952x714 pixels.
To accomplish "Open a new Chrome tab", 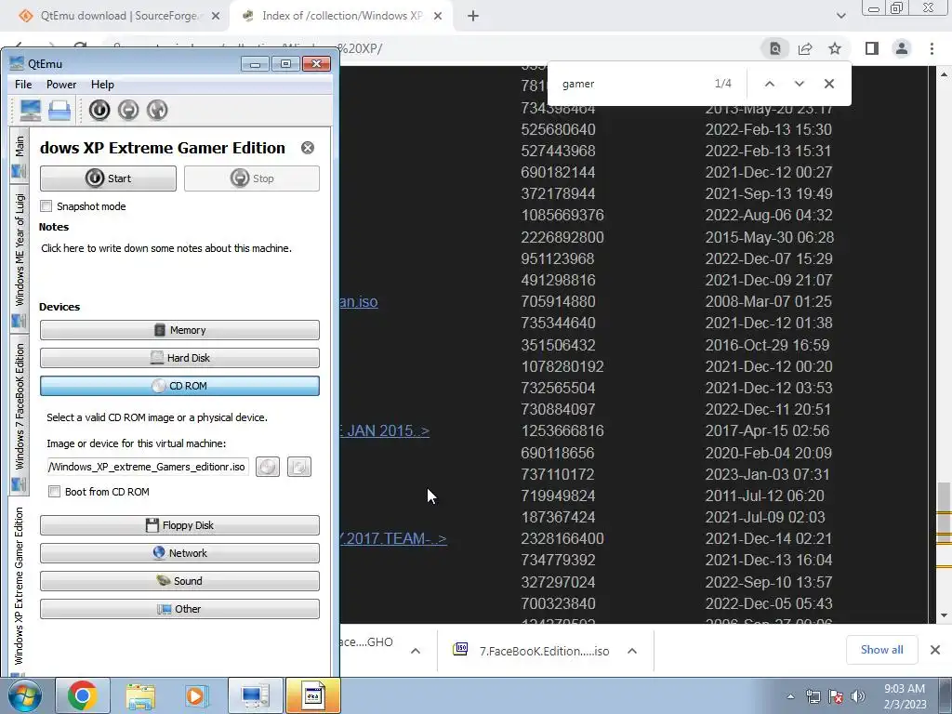I will coord(473,17).
